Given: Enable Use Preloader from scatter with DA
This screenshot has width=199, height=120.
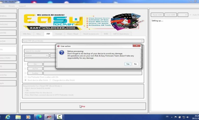Looking at the screenshot, I should tap(25, 77).
